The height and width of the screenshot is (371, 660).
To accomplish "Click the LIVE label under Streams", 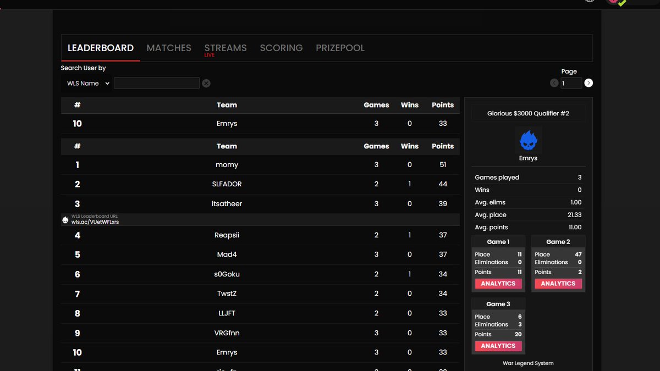I will [210, 56].
